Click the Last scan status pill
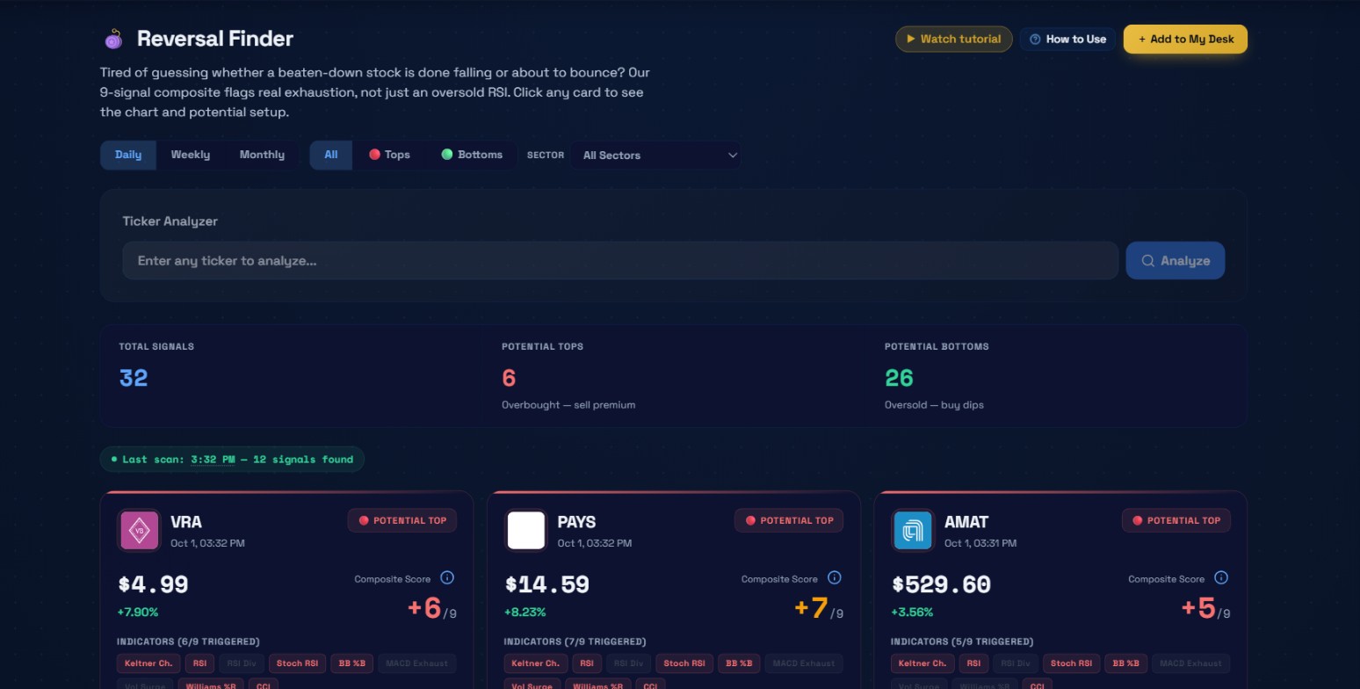1360x689 pixels. click(x=232, y=459)
